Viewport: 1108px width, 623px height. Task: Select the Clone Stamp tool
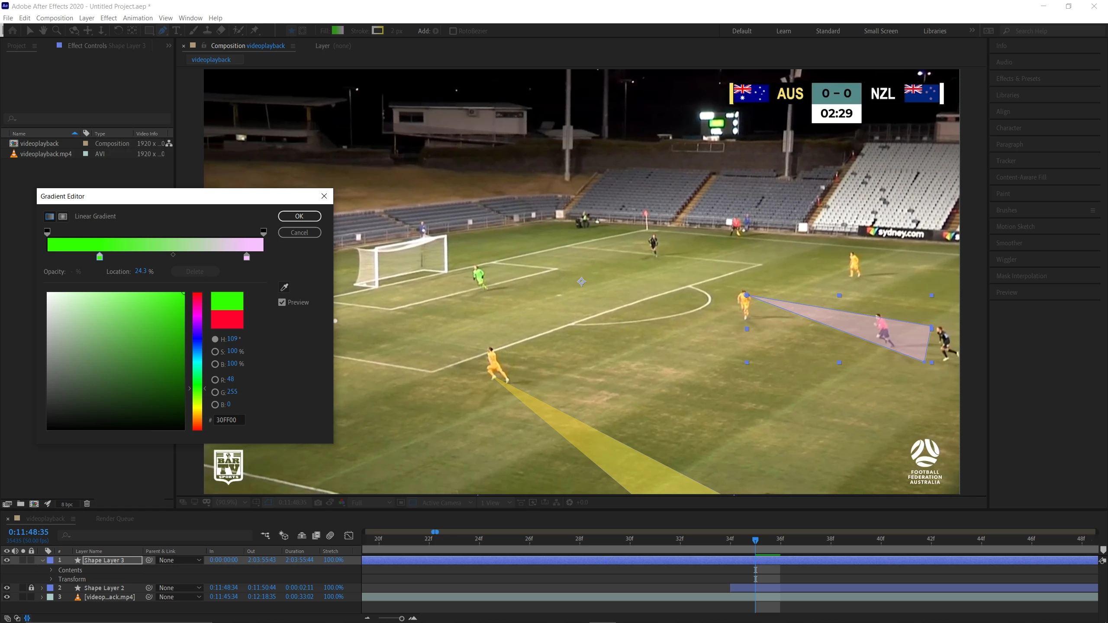207,31
